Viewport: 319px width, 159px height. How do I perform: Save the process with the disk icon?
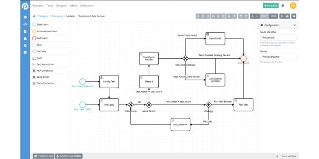click(294, 16)
